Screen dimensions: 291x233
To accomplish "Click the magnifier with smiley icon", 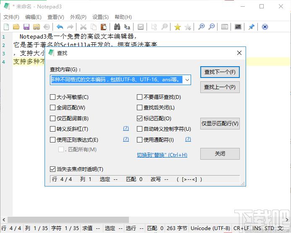I will pyautogui.click(x=164, y=27).
